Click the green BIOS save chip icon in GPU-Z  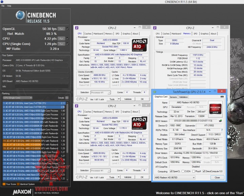pyautogui.click(x=220, y=121)
